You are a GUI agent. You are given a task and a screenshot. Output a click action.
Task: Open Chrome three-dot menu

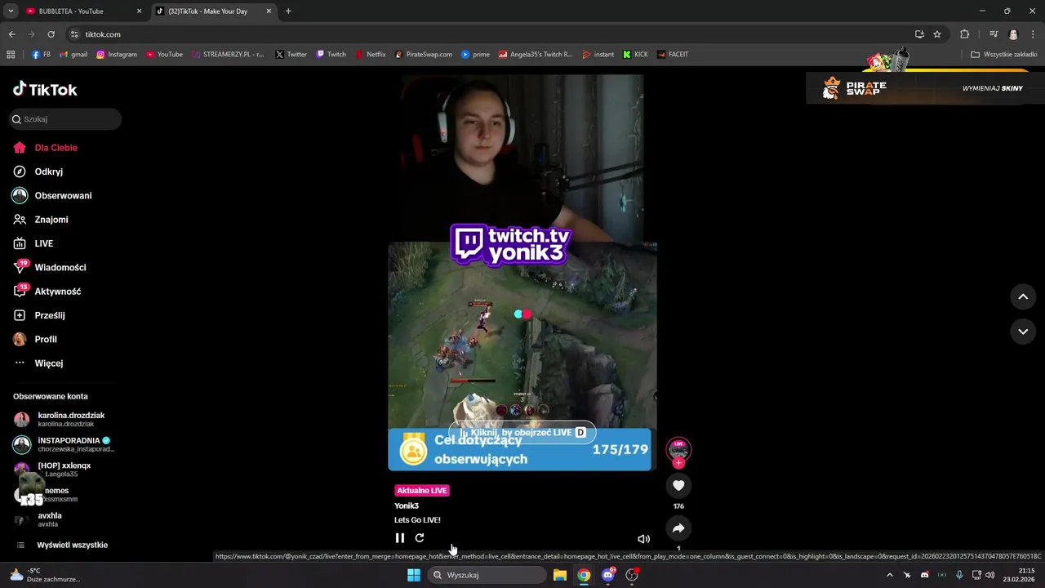[x=1033, y=34]
